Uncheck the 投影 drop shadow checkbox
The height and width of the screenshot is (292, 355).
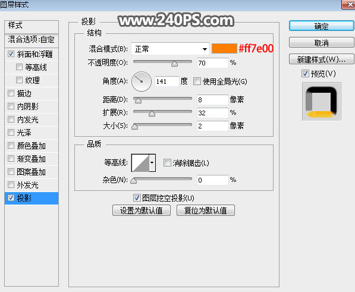(x=11, y=198)
